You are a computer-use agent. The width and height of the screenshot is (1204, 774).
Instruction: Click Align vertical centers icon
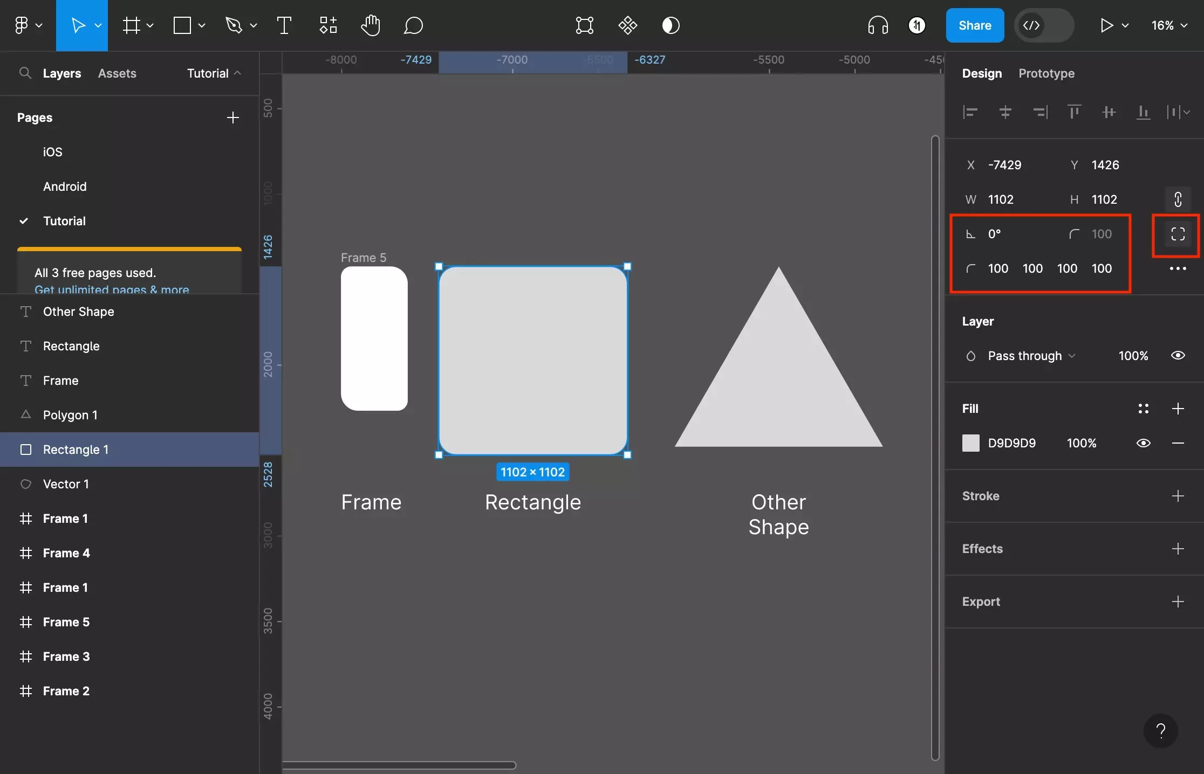point(1109,112)
